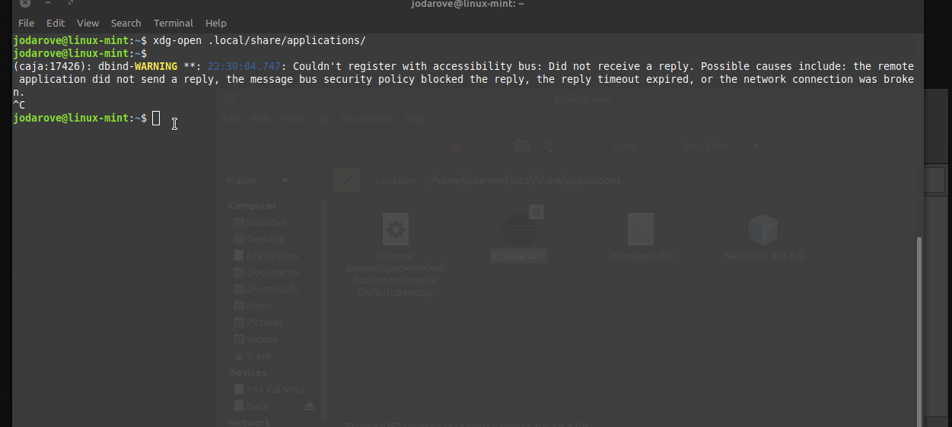This screenshot has height=427, width=952.
Task: Open the Go menu in the file manager
Action: [x=322, y=119]
